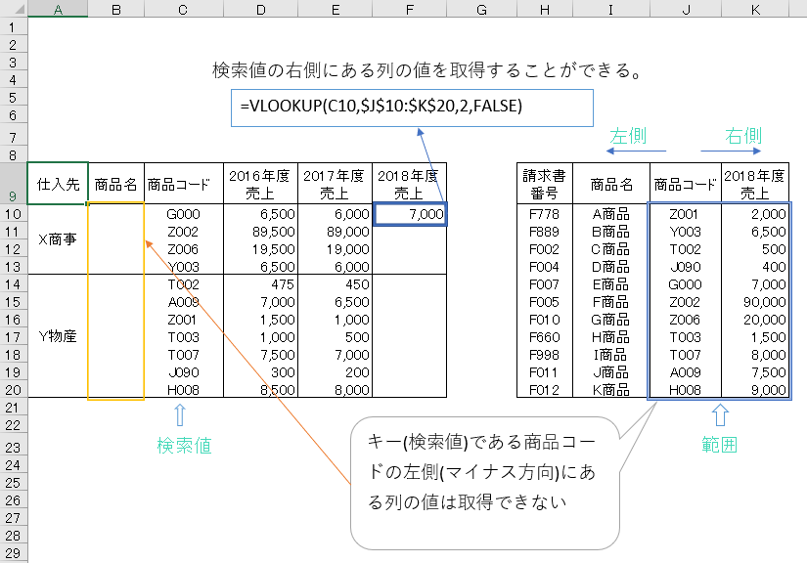This screenshot has width=807, height=563.
Task: Select the 商品名 header in column B
Action: click(x=115, y=184)
